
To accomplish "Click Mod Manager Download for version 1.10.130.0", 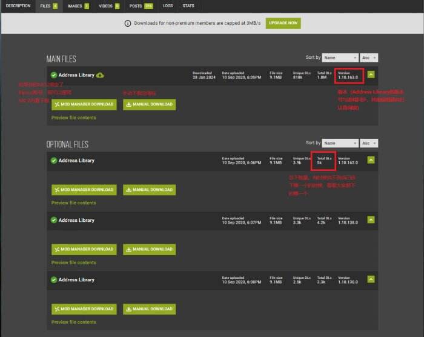I will click(x=84, y=309).
